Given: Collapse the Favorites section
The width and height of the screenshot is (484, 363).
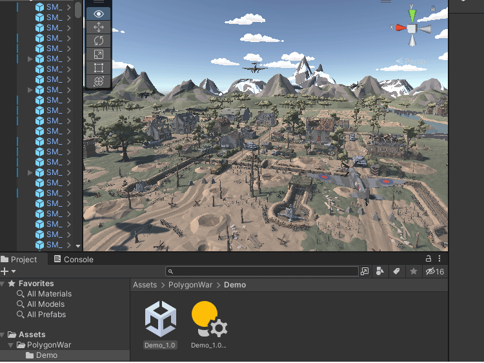Looking at the screenshot, I should tap(3, 284).
